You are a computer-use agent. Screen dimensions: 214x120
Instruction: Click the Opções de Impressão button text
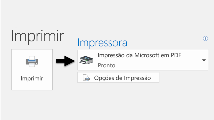click(122, 78)
